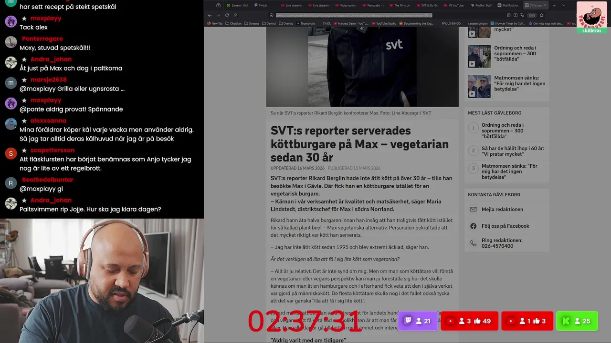Click the article headline SVT:s reporter serverades köttburgare

tap(359, 144)
